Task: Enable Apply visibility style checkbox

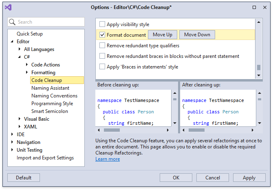Action: [x=102, y=24]
